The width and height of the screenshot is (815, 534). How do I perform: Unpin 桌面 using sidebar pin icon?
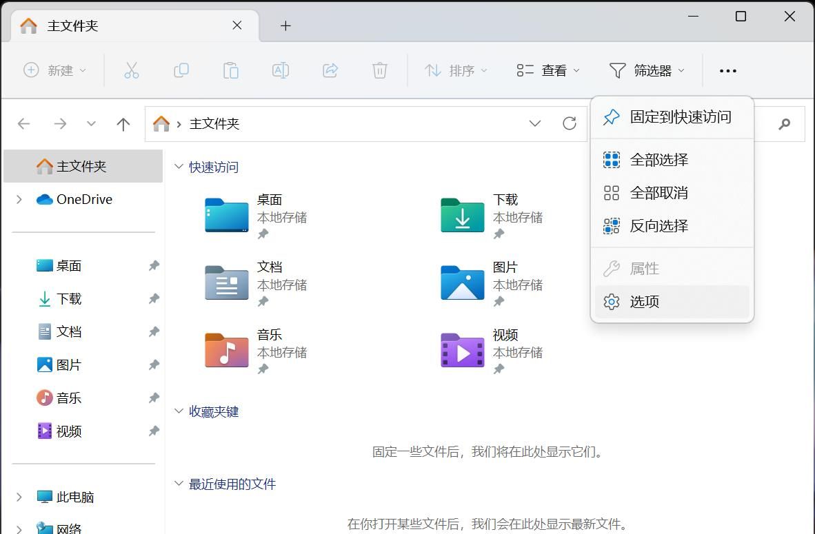tap(154, 265)
